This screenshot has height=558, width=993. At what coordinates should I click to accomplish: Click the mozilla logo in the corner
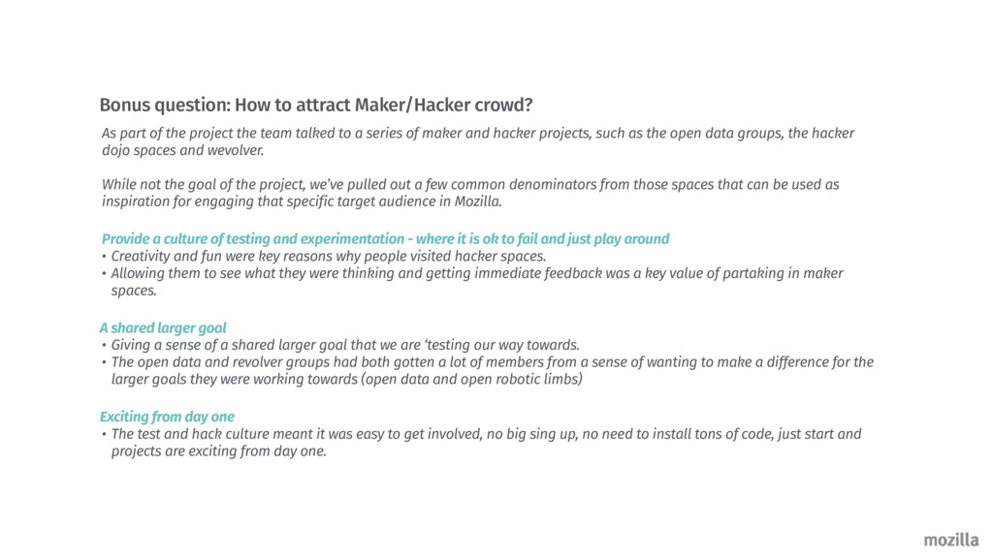click(x=950, y=541)
